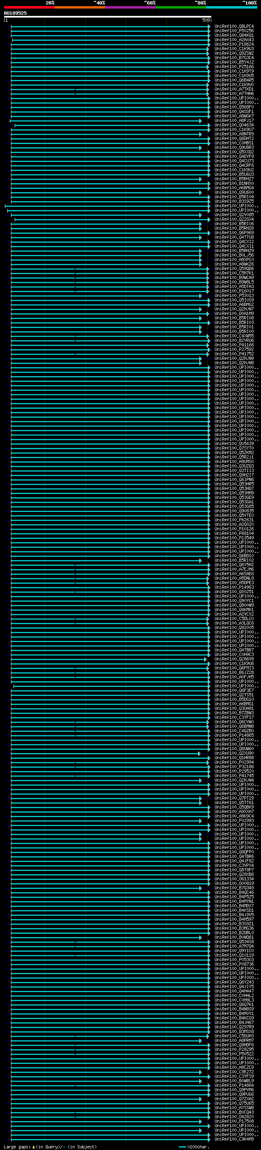
Task: Click UniRef100_Q22GX4 label
Action: pos(234,219)
